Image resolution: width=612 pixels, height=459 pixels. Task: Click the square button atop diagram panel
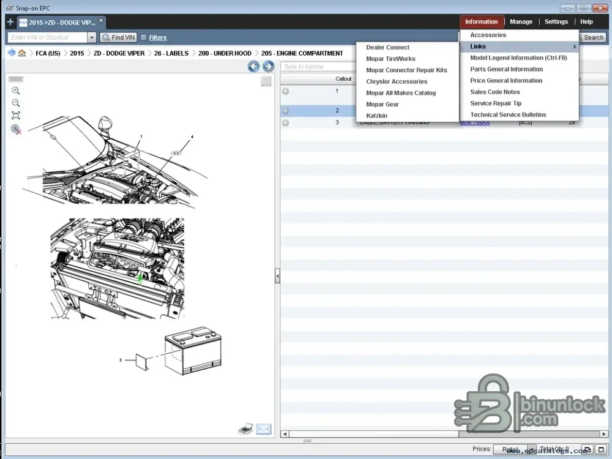tap(266, 81)
